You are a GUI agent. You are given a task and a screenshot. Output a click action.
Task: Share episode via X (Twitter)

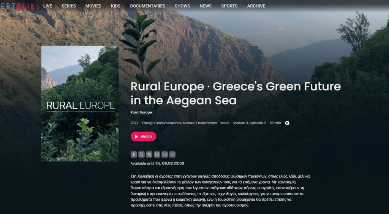141,154
